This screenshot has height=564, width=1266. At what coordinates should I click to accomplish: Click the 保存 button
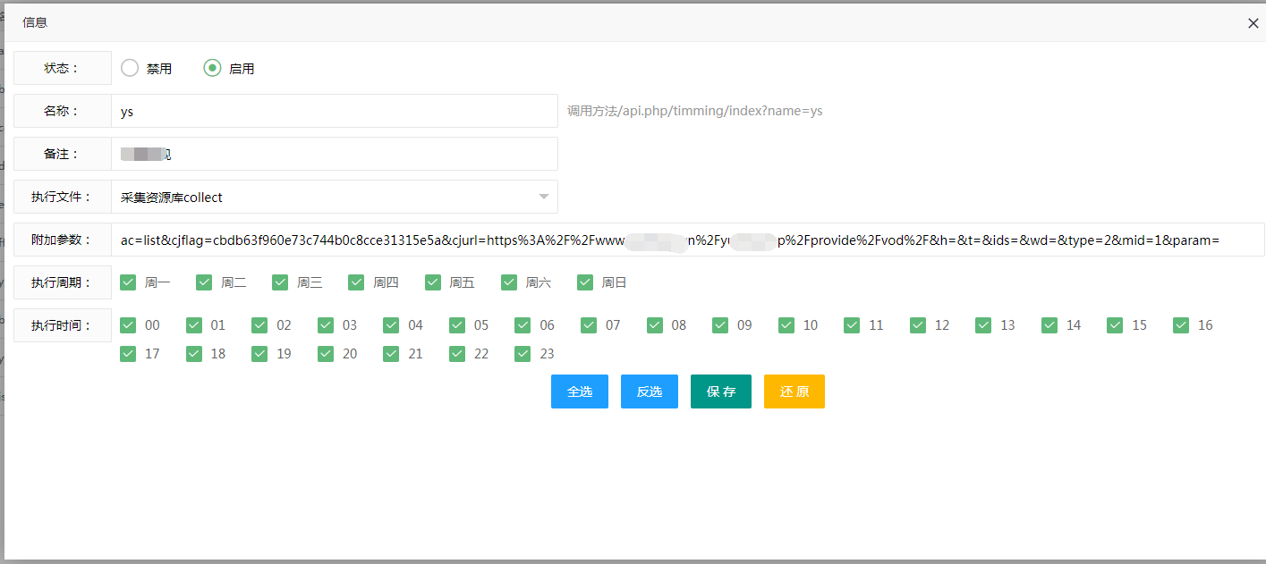[x=721, y=391]
